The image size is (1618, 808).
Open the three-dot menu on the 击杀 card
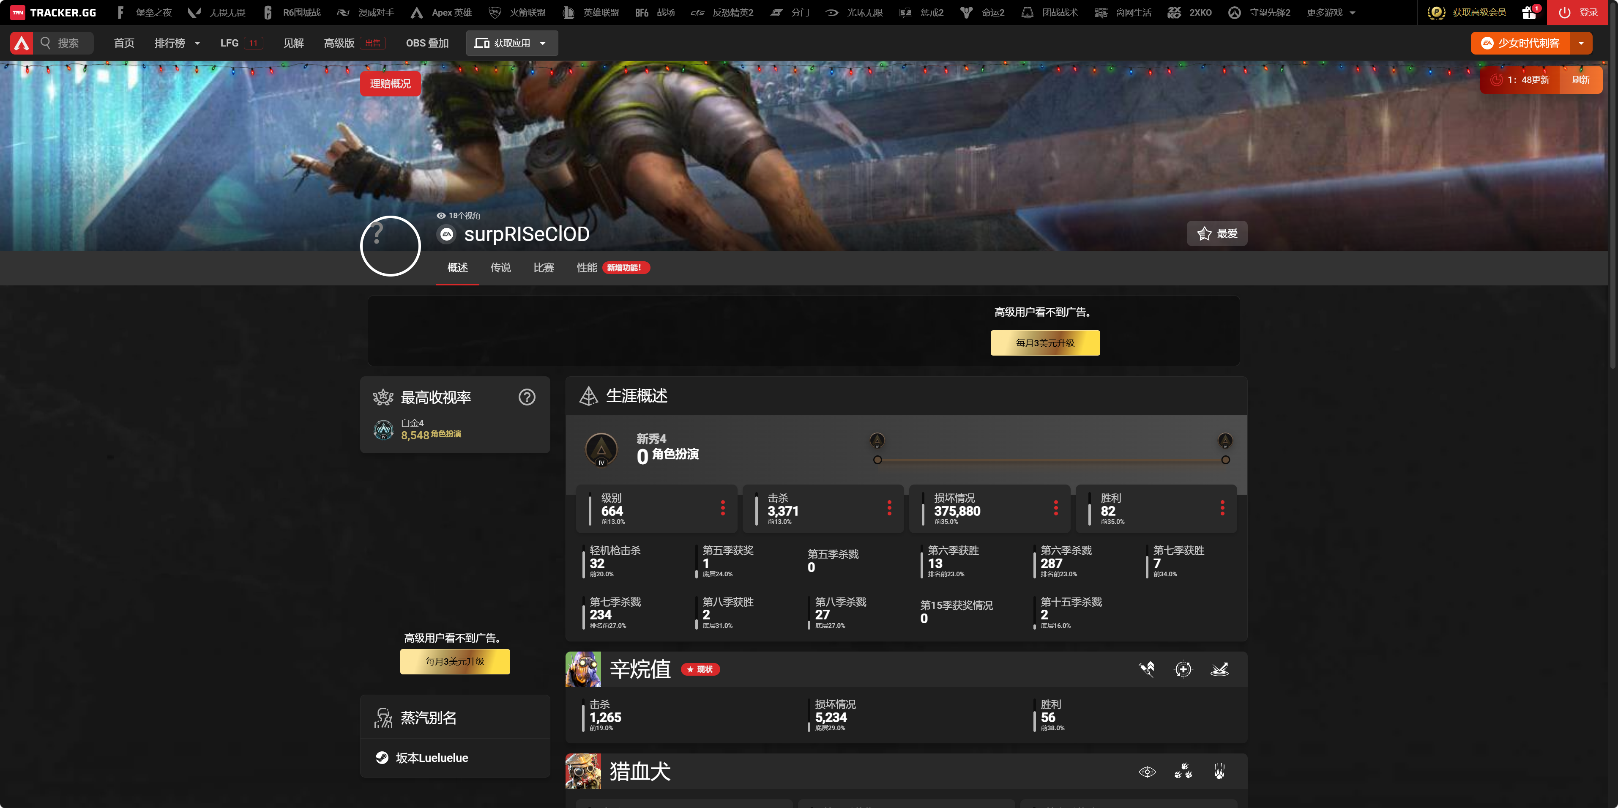(x=889, y=508)
